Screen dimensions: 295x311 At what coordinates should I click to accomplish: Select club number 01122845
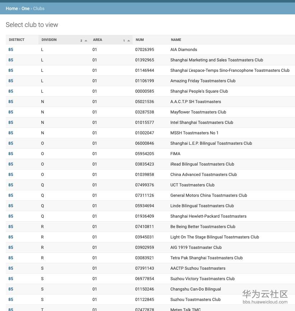(144, 300)
